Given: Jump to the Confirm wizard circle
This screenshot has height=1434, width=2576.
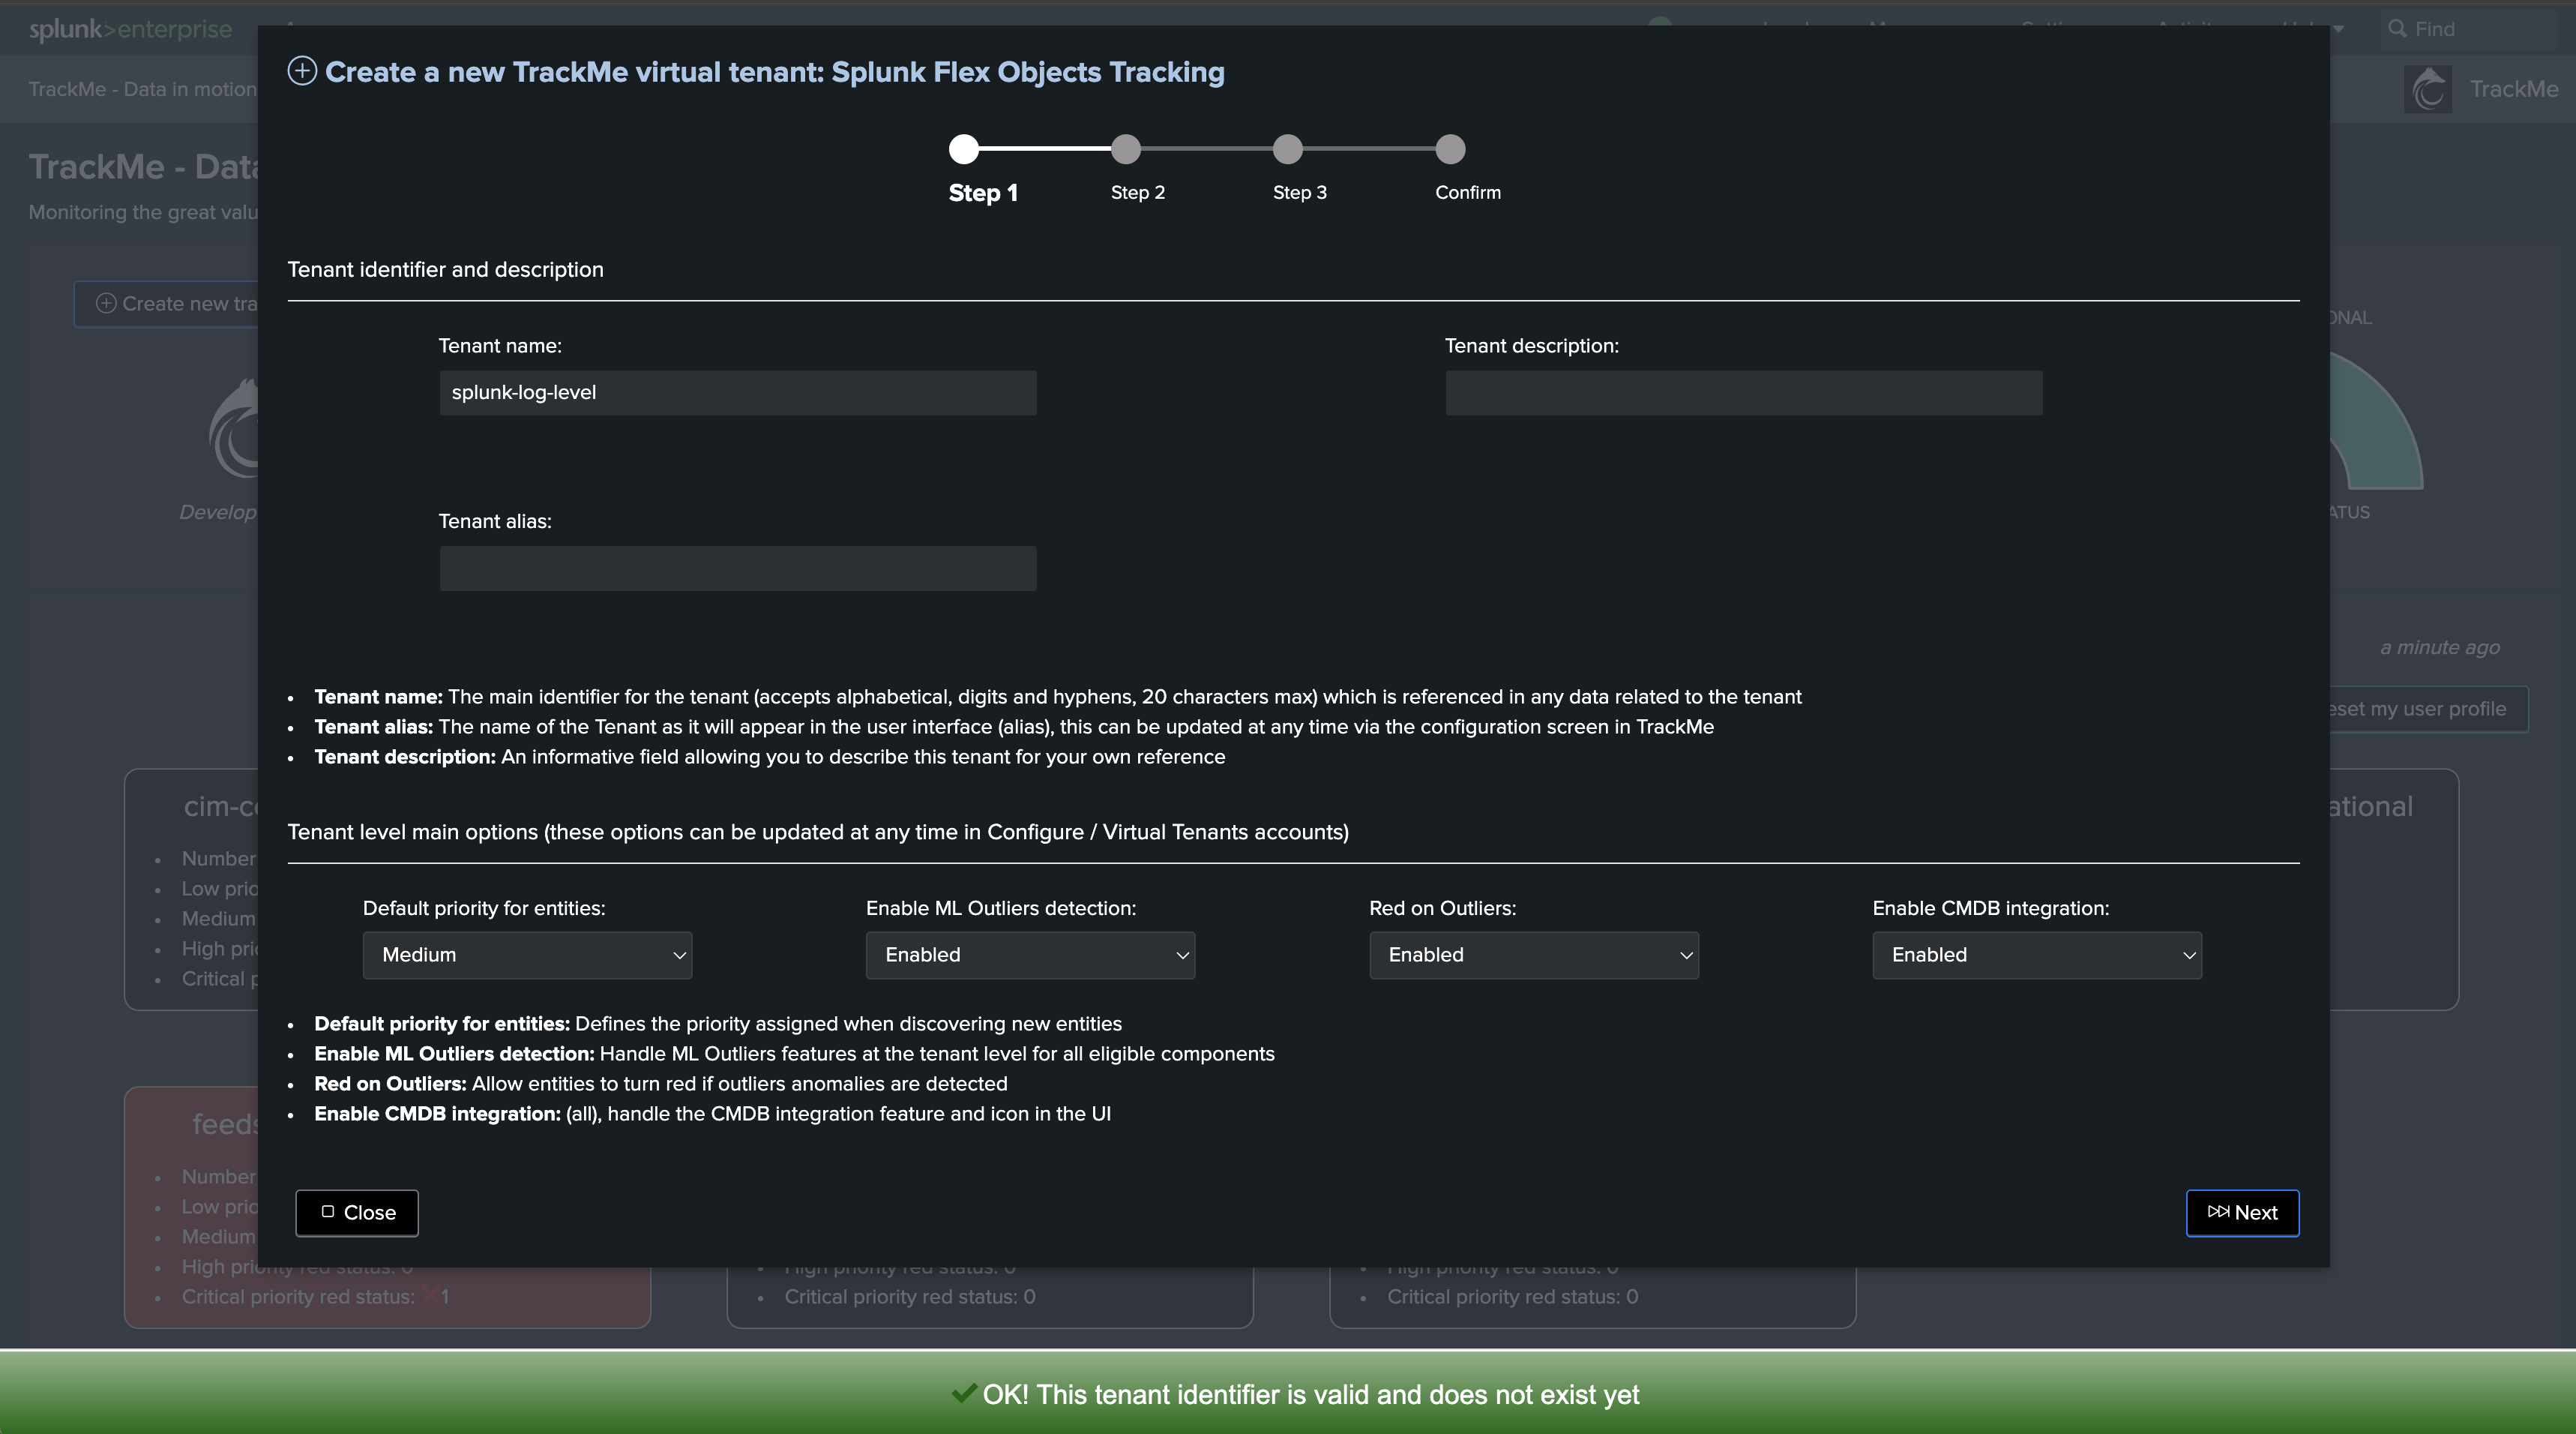Looking at the screenshot, I should tap(1451, 149).
